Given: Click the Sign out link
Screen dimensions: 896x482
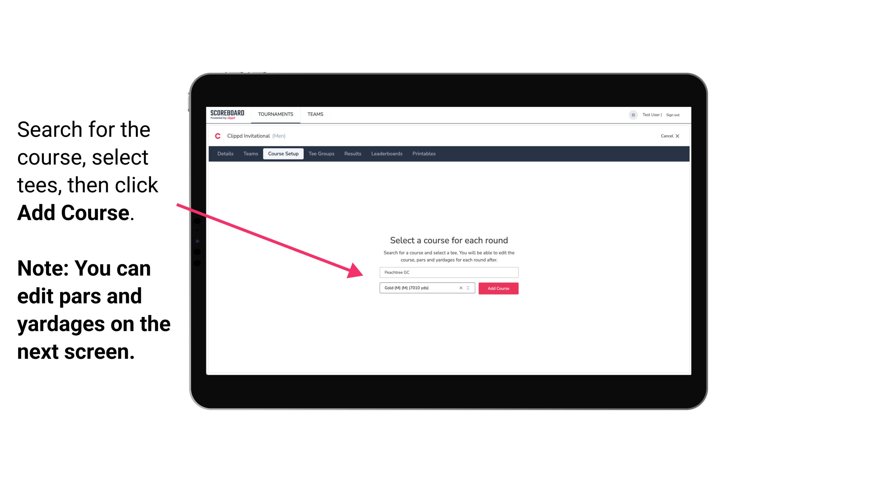Looking at the screenshot, I should [672, 115].
